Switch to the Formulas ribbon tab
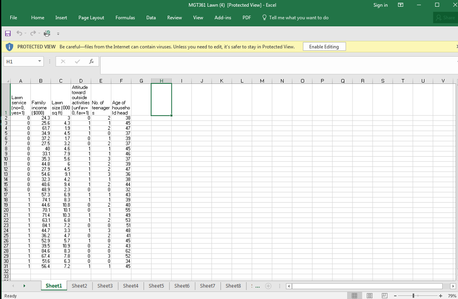 (x=125, y=17)
